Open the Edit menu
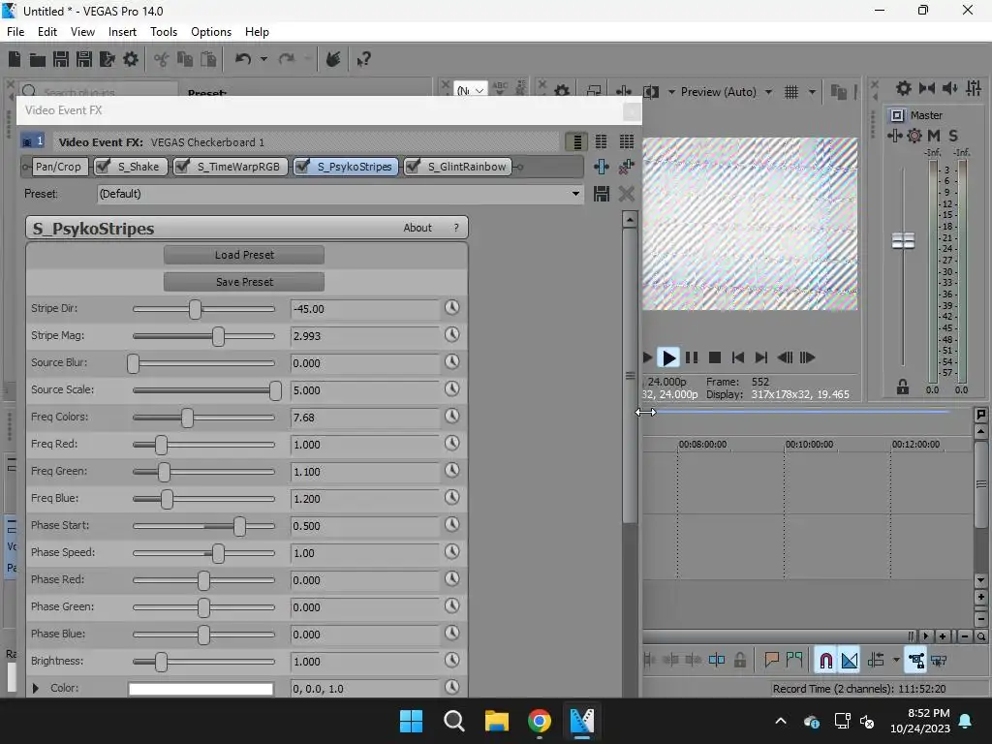Screen dimensions: 992x744 [47, 32]
